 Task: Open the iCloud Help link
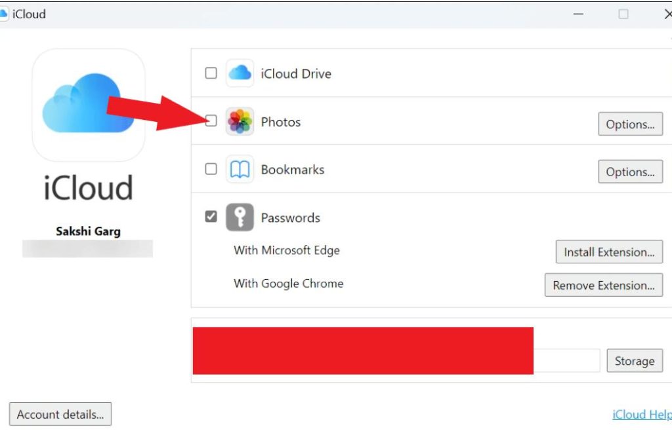[641, 415]
